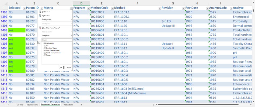Click Param ID cell 81634

click(34, 84)
